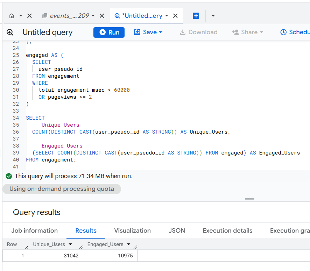Click 'engaged AS (' on line 25

coord(45,55)
